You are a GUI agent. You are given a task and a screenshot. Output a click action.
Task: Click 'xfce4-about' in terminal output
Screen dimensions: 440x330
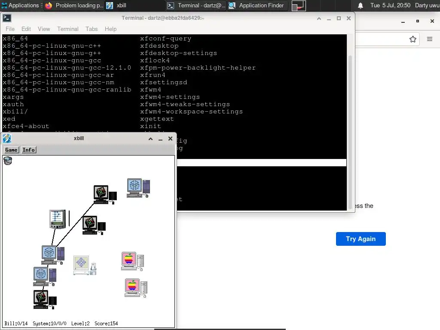[x=26, y=126]
